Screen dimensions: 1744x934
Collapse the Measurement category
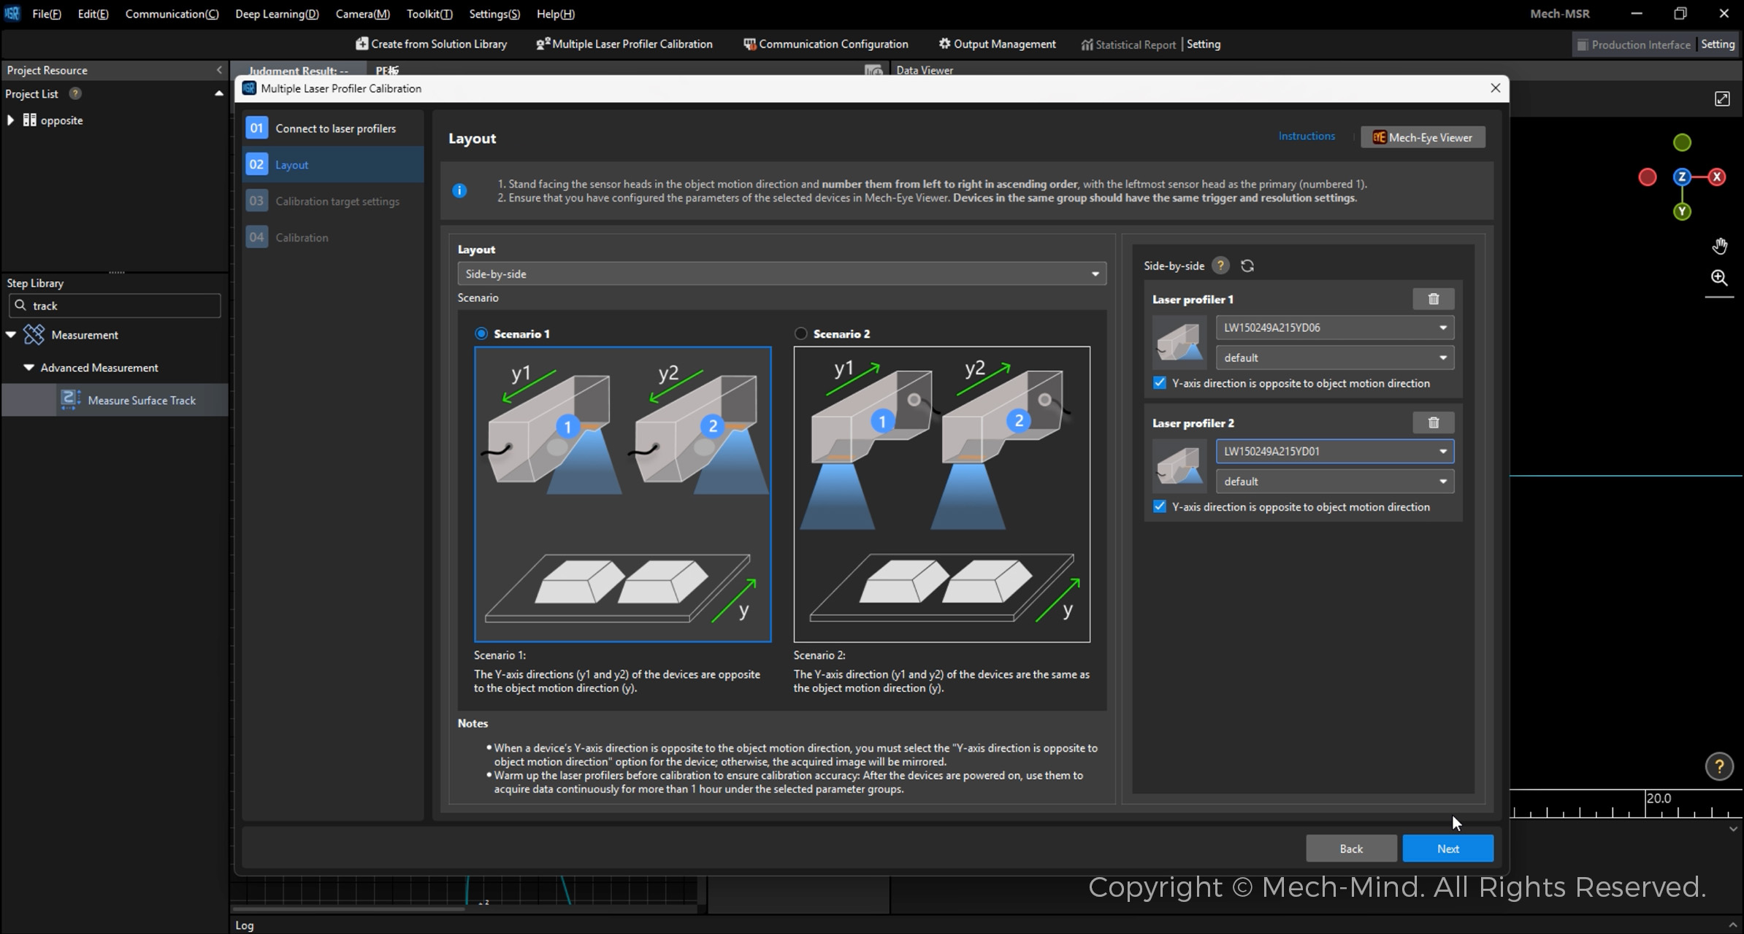click(11, 335)
